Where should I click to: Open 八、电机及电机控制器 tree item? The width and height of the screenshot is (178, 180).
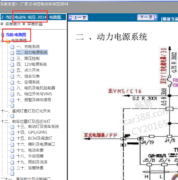(36, 88)
